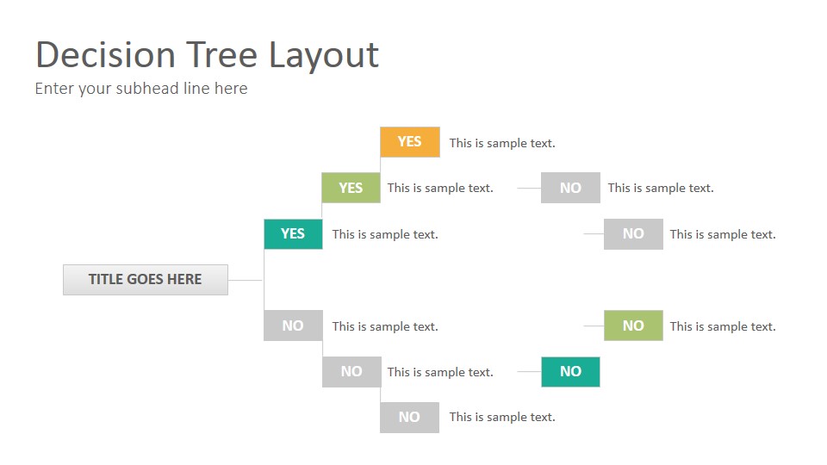827x465 pixels.
Task: Select the light green YES box
Action: coord(351,188)
